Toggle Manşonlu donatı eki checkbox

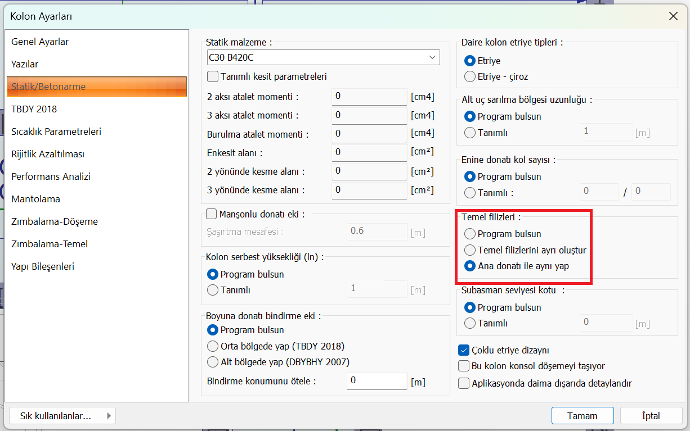tap(212, 214)
